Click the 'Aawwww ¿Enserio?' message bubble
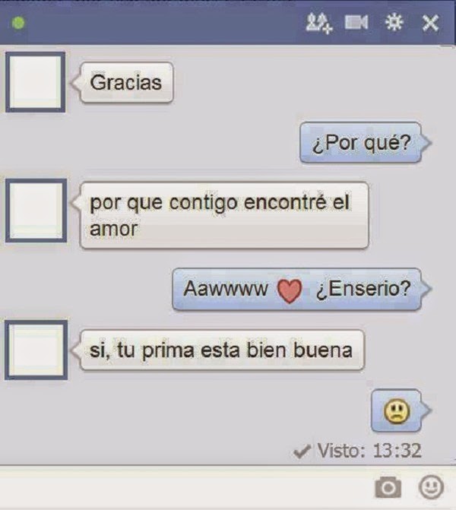 296,289
